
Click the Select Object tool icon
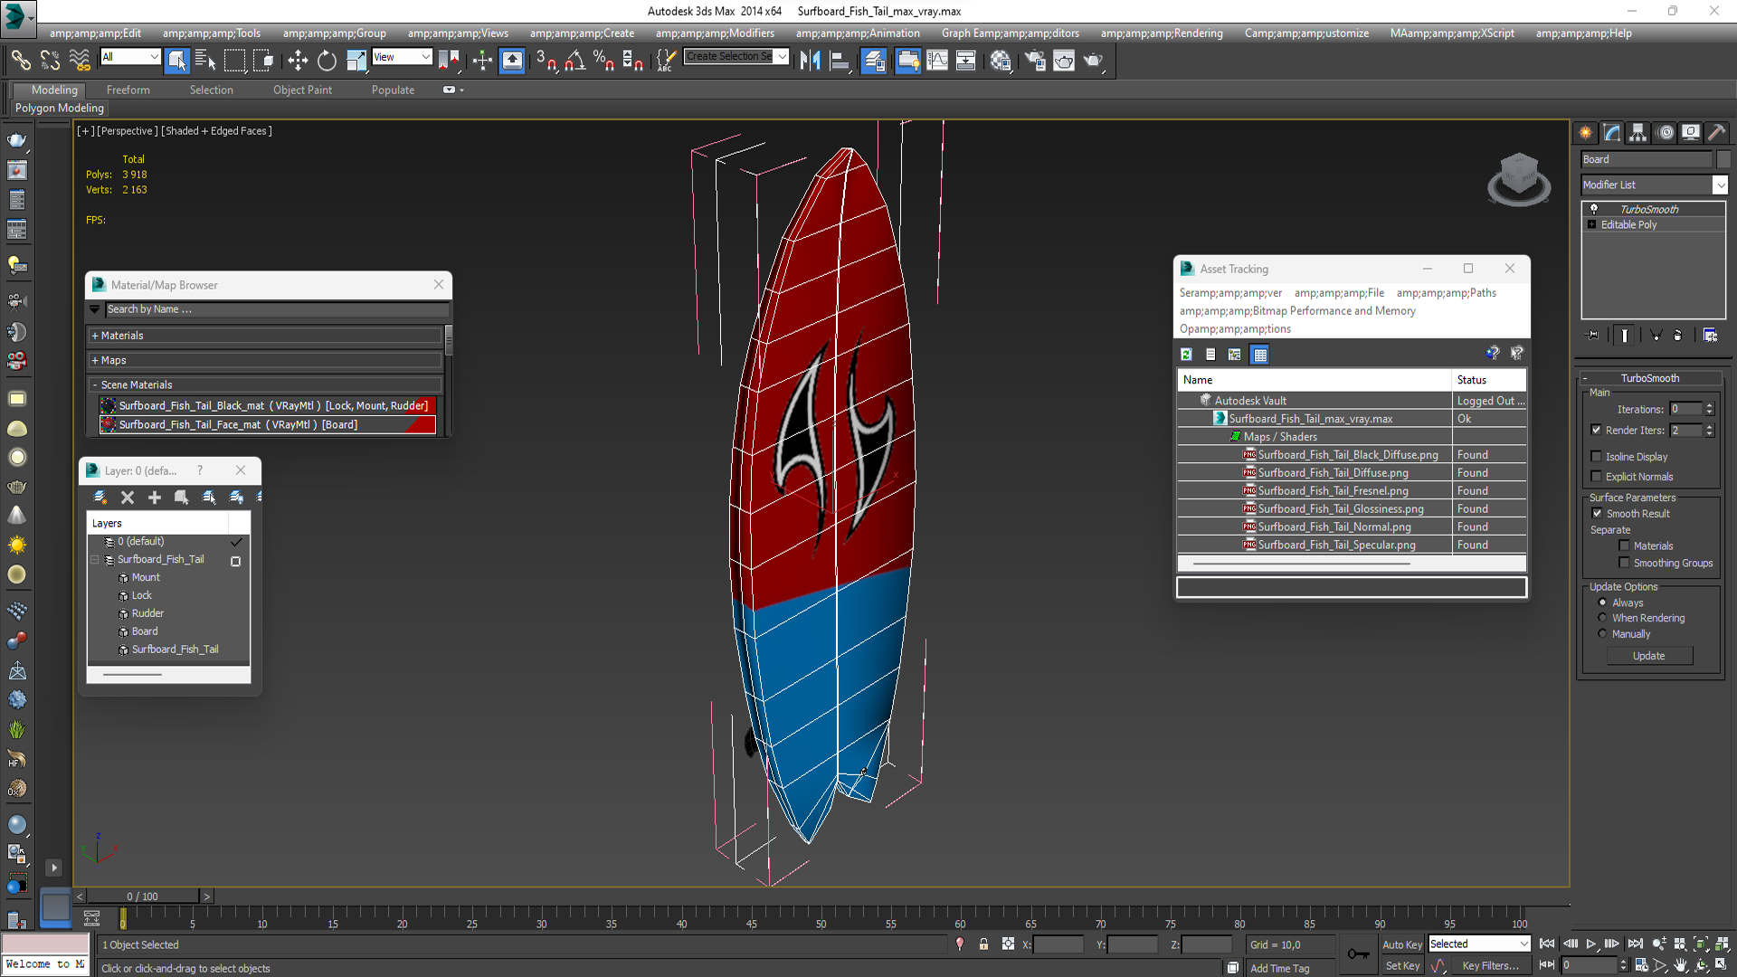[176, 61]
